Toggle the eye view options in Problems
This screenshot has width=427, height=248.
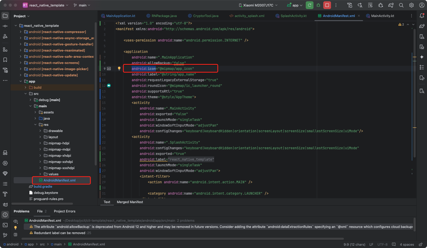15,221
